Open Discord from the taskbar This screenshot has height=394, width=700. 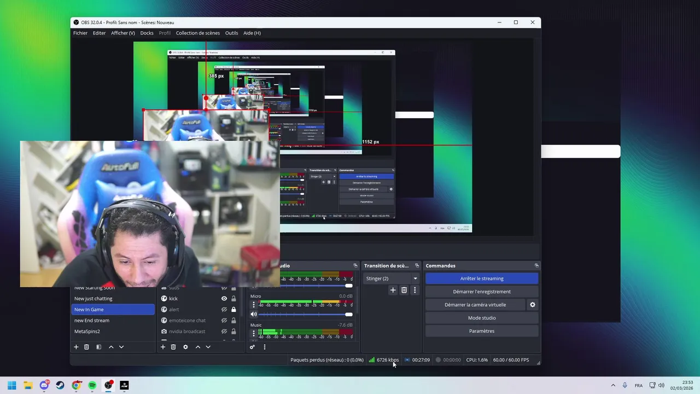coord(44,385)
